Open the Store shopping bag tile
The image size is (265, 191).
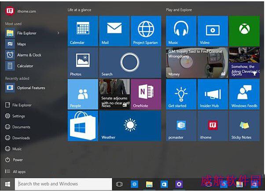pos(83,126)
